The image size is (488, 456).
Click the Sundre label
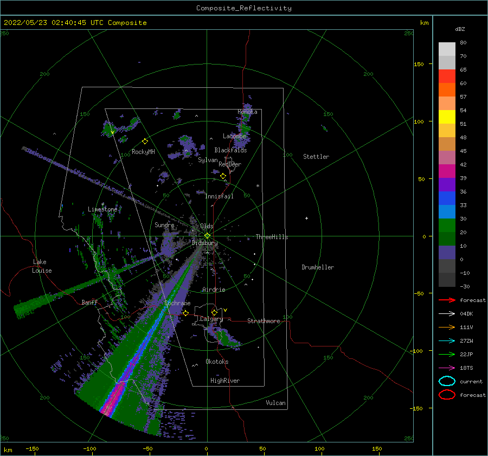[164, 225]
